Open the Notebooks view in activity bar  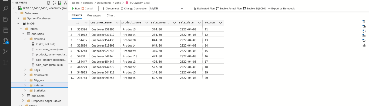[5, 19]
